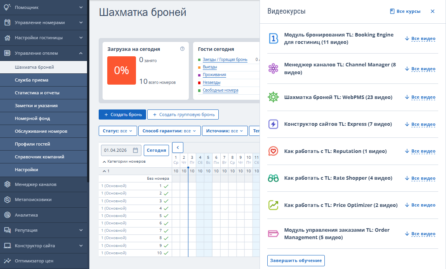Expand the Управление номерами chevron

tap(81, 23)
